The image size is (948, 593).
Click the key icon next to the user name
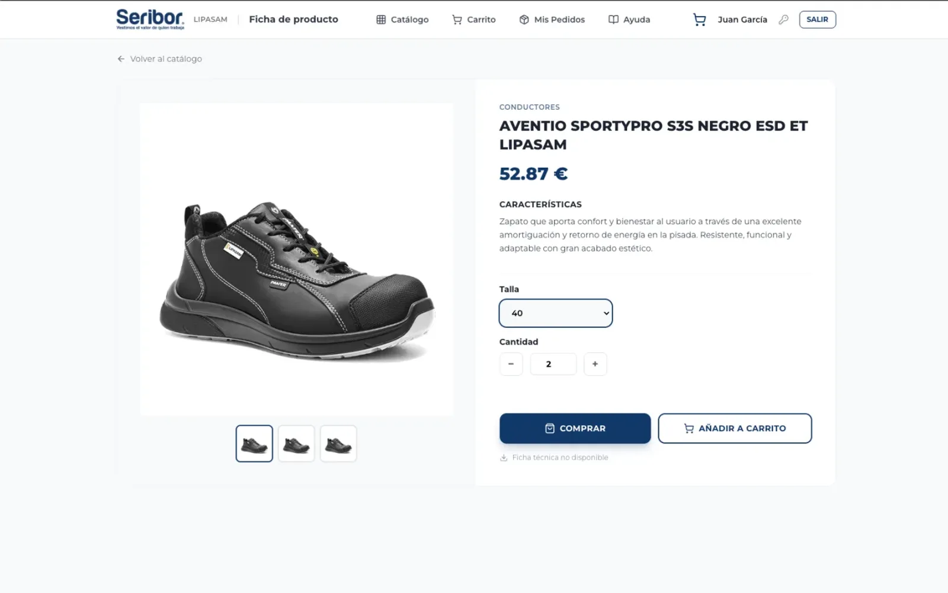pyautogui.click(x=783, y=20)
